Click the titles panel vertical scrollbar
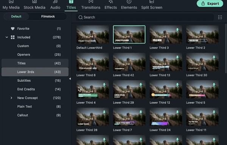227x145 pixels. 226,48
